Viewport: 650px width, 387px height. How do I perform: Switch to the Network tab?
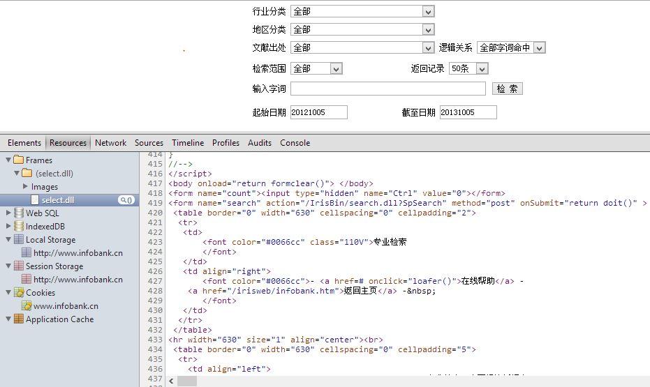tap(111, 143)
